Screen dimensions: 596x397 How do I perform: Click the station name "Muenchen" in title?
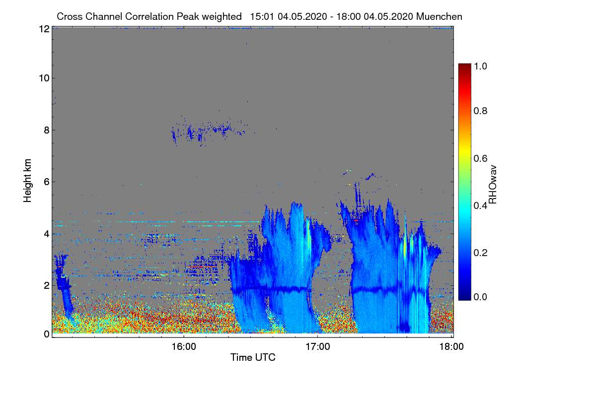440,16
